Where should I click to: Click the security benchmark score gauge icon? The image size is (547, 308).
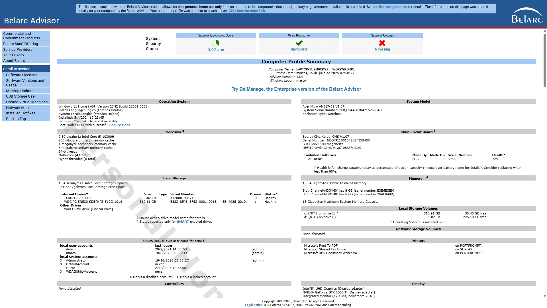[x=216, y=43]
